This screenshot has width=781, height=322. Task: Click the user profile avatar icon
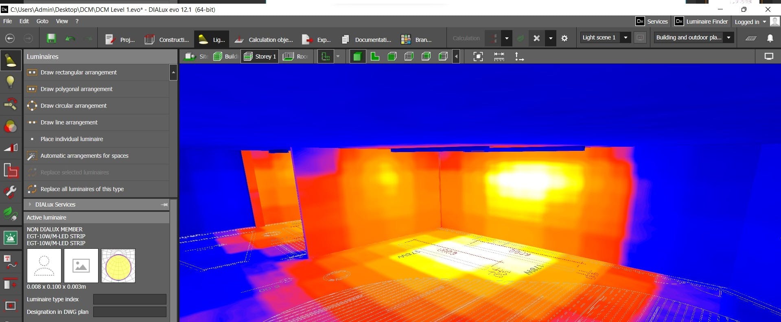[775, 22]
